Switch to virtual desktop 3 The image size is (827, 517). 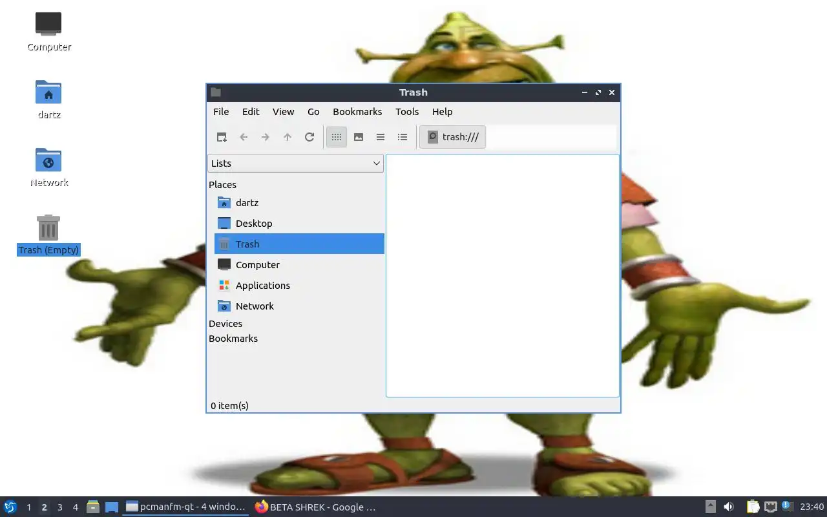59,507
